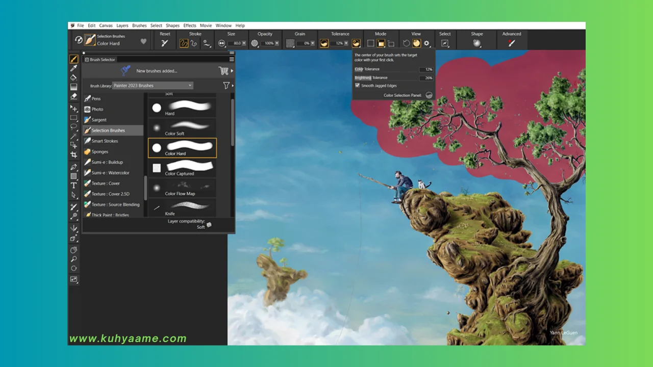
Task: Choose the Color Captured brush variant
Action: pyautogui.click(x=182, y=168)
